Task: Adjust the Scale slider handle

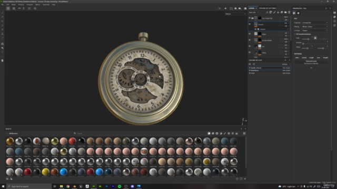Action: (308, 39)
